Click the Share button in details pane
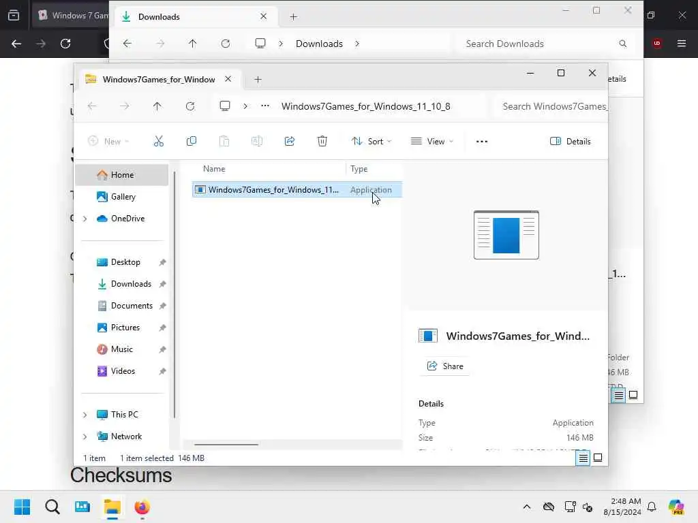698x523 pixels. [445, 366]
